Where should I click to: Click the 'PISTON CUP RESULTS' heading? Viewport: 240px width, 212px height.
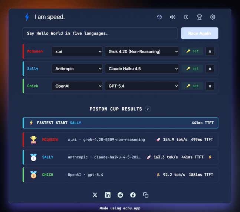[x=116, y=109]
